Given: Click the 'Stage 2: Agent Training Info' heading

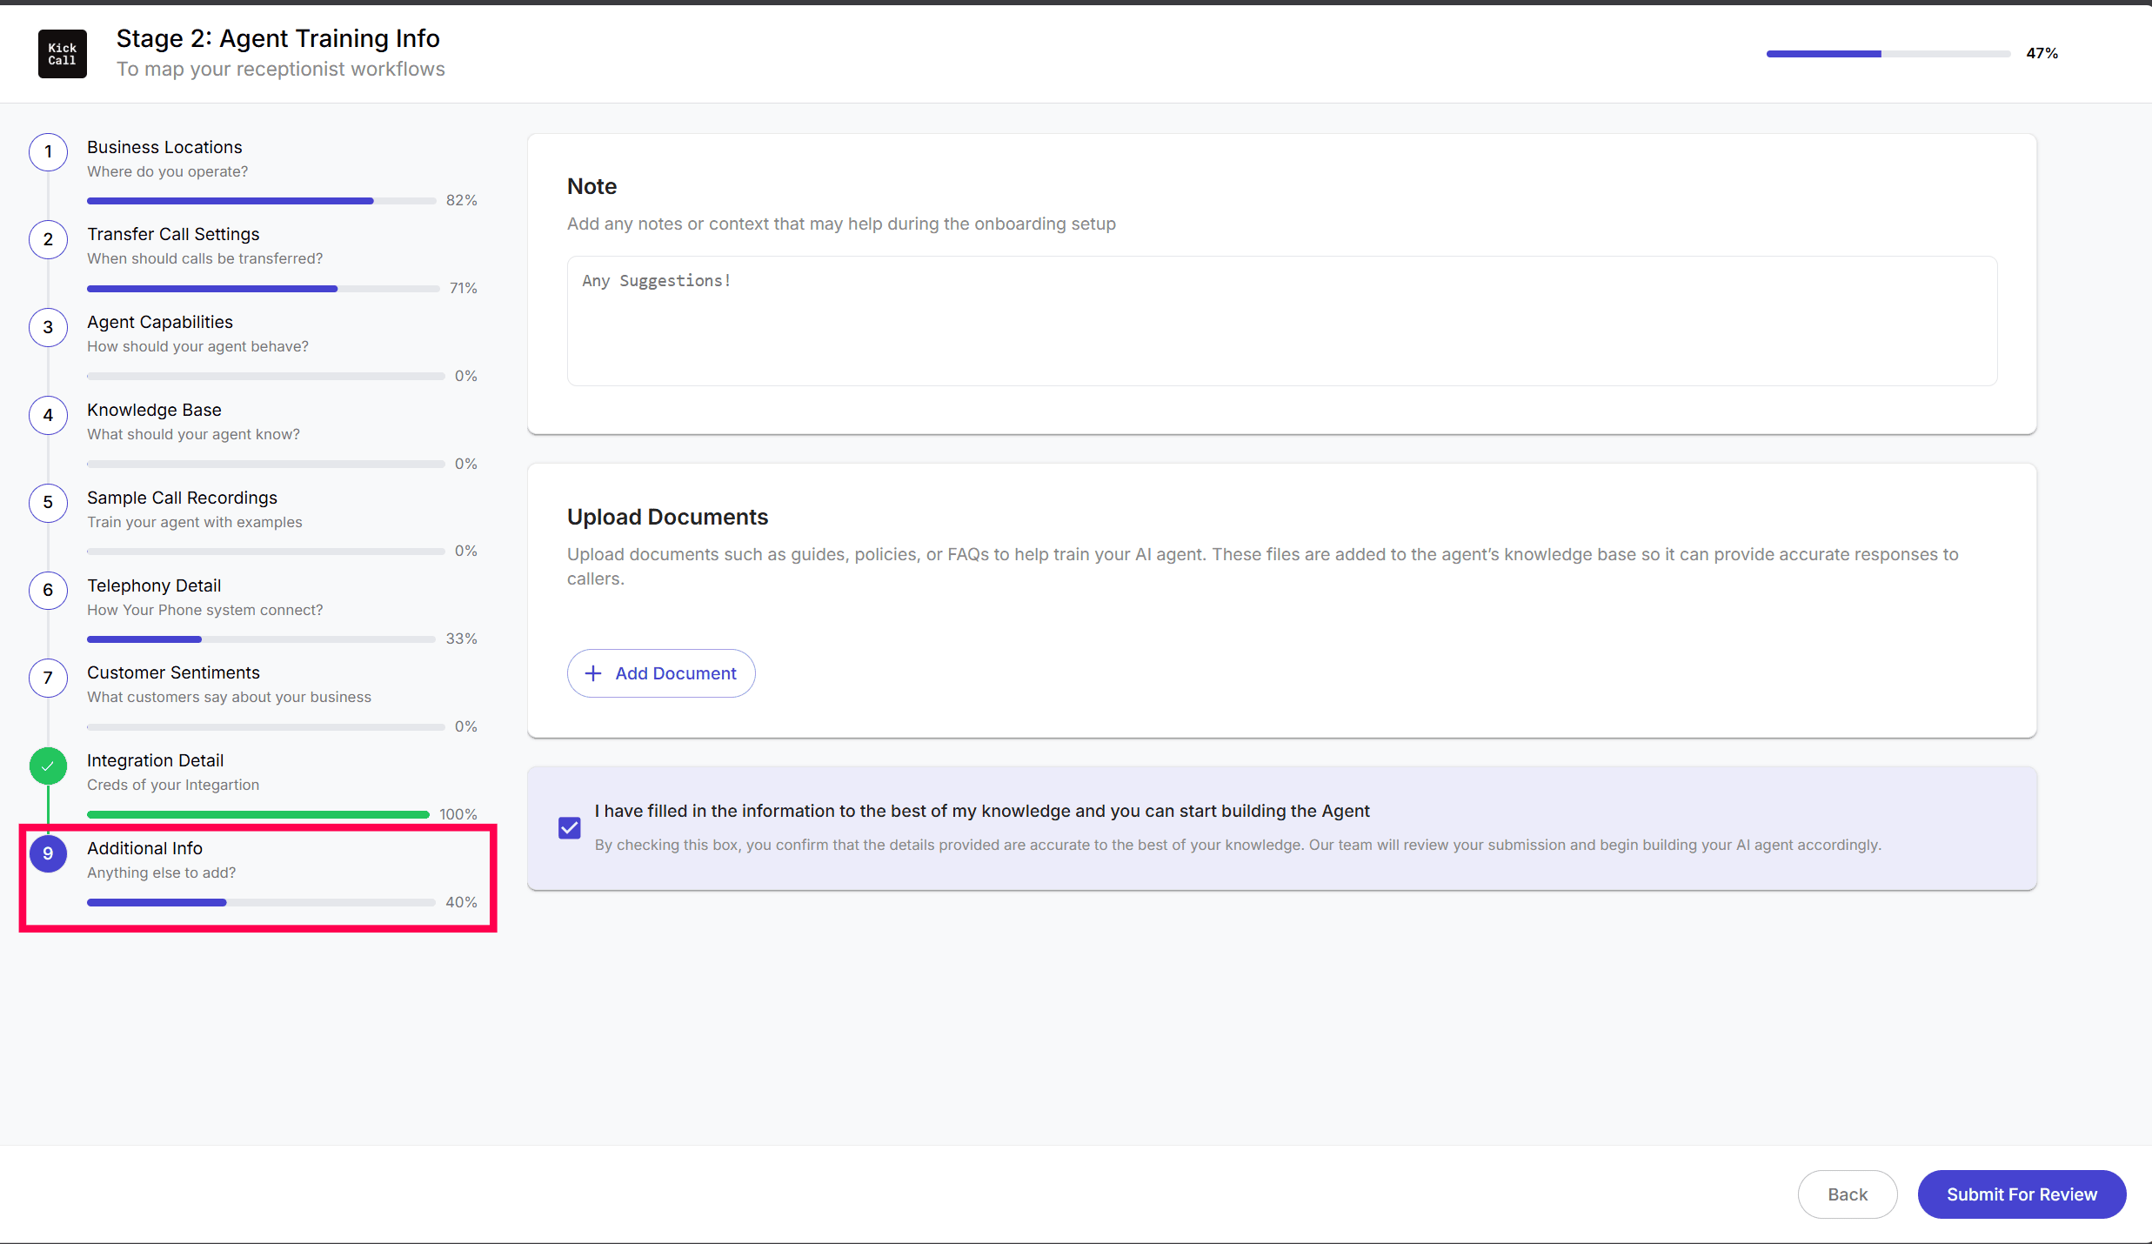Looking at the screenshot, I should (x=278, y=38).
